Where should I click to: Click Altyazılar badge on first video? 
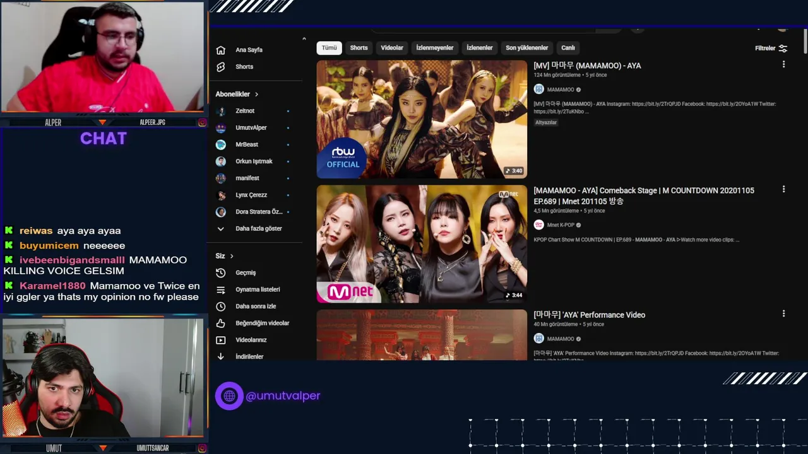tap(546, 122)
